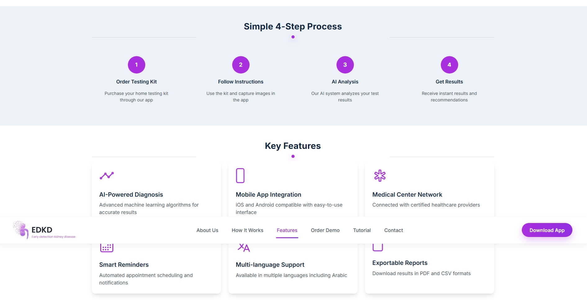The image size is (587, 308).
Task: Click the Exportable Reports card heading
Action: (400, 263)
